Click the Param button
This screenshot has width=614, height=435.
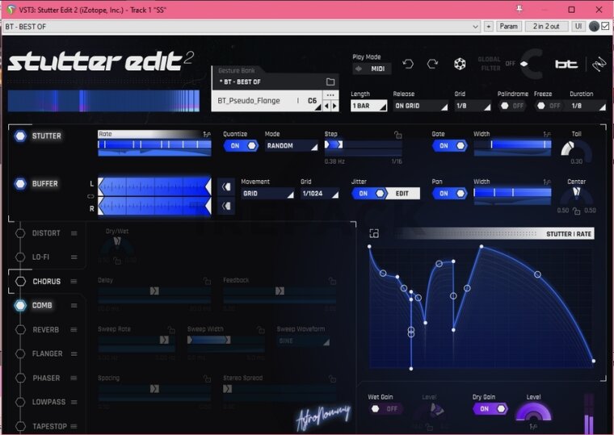point(508,27)
